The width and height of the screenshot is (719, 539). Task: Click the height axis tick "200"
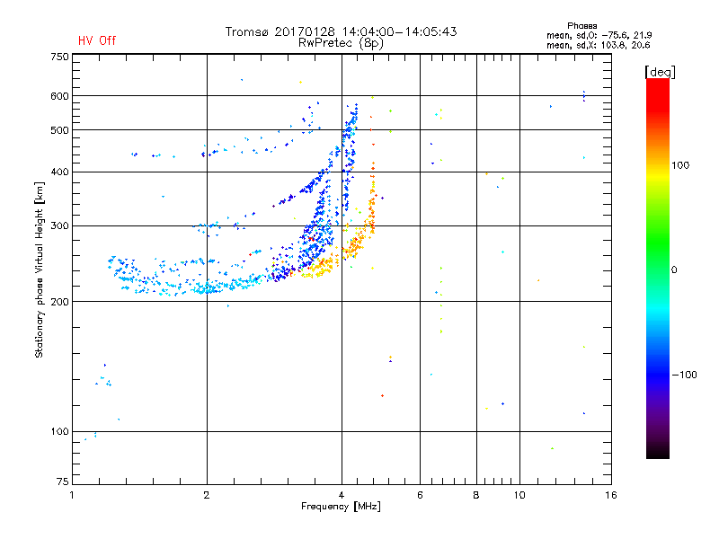coord(59,302)
